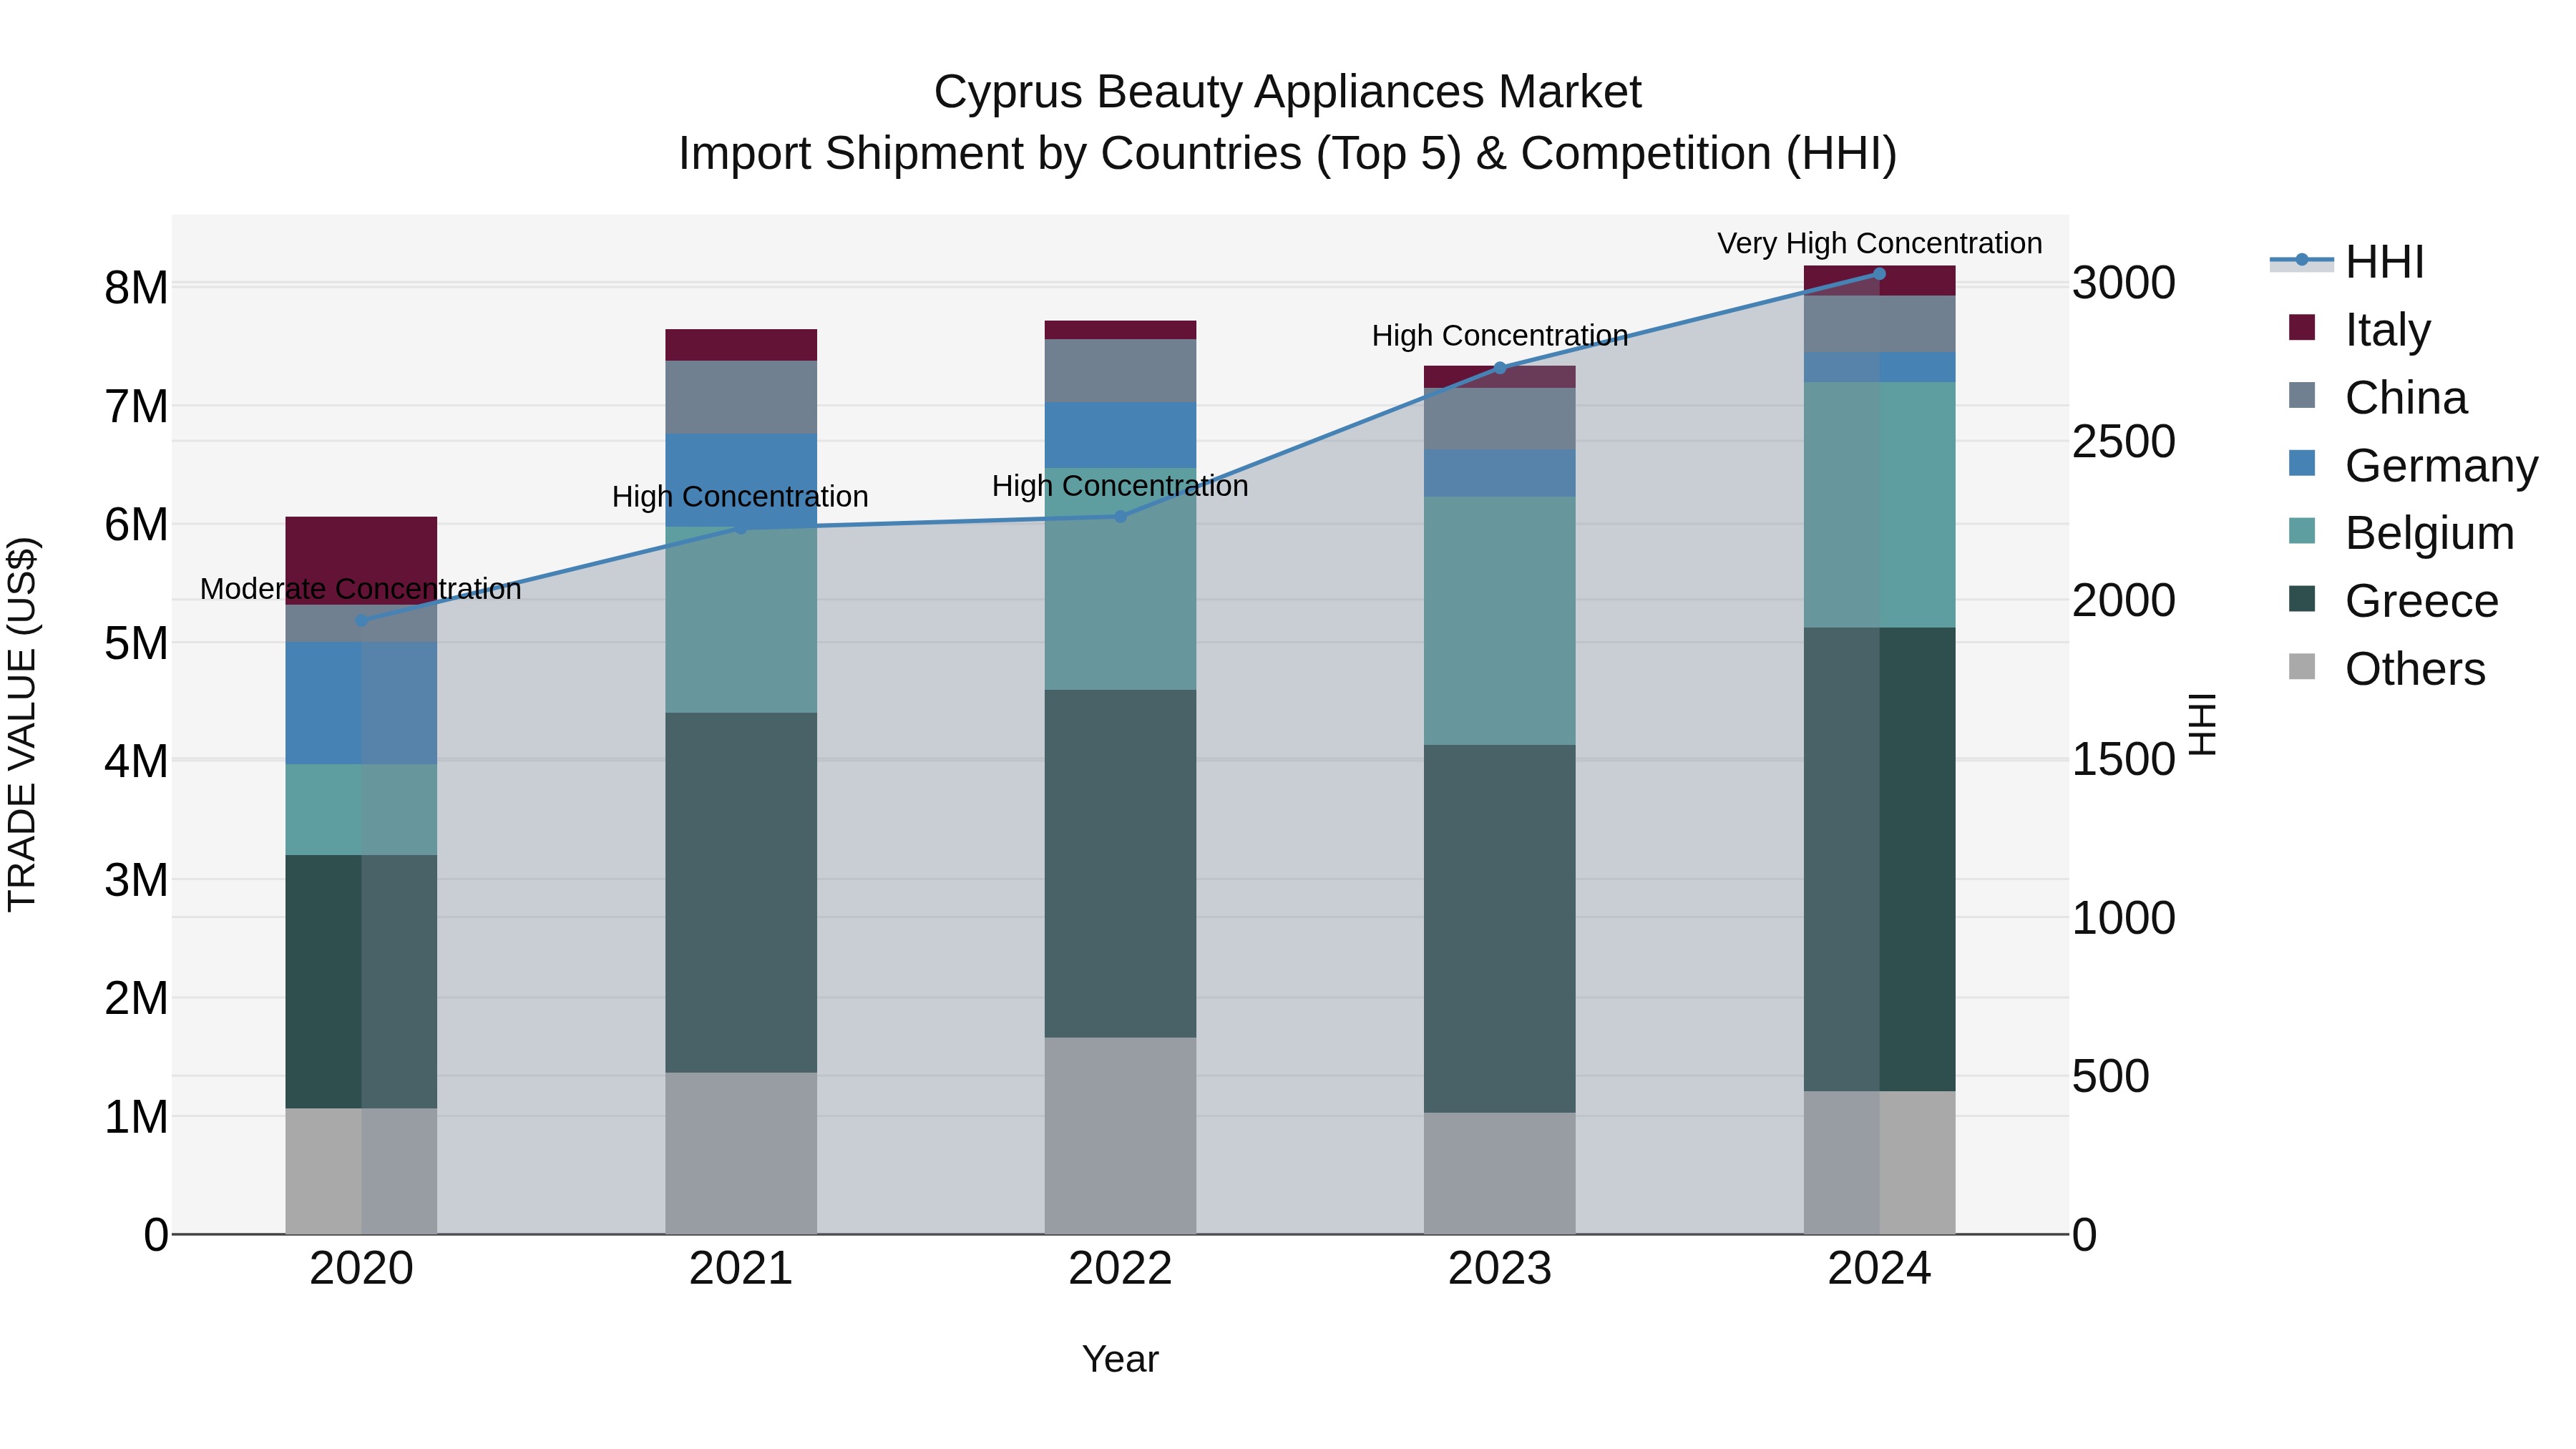Viewport: 2576px width, 1449px height.
Task: Click the 'Moderate Concentration' annotation
Action: (x=361, y=589)
